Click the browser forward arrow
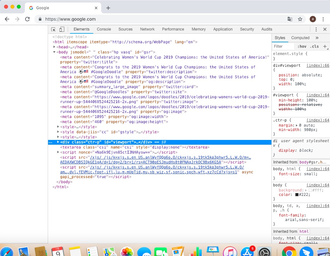The width and height of the screenshot is (330, 256). (17, 19)
